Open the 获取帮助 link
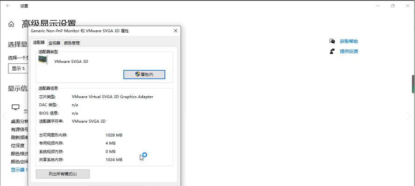The image size is (415, 186). click(x=349, y=41)
